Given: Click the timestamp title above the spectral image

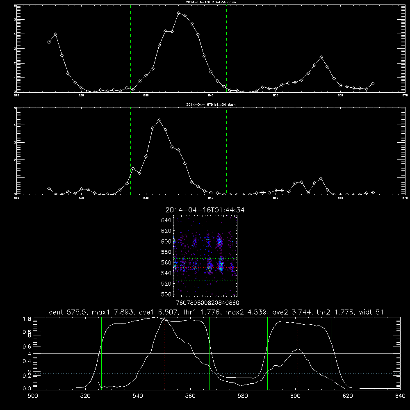Looking at the screenshot, I should click(x=205, y=210).
